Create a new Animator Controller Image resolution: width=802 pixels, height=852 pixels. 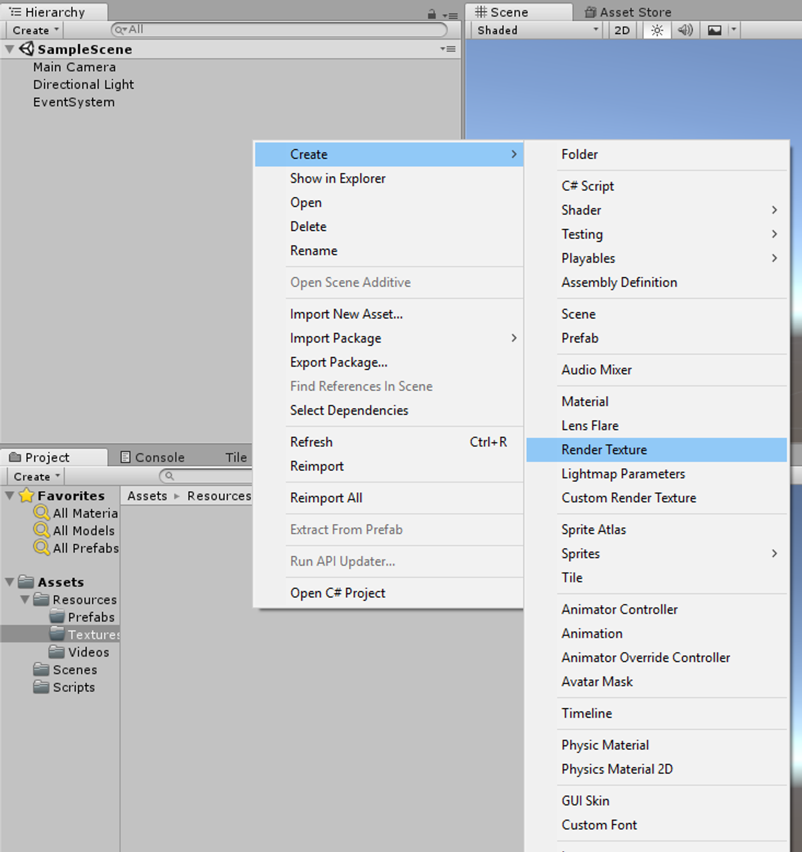pos(657,610)
